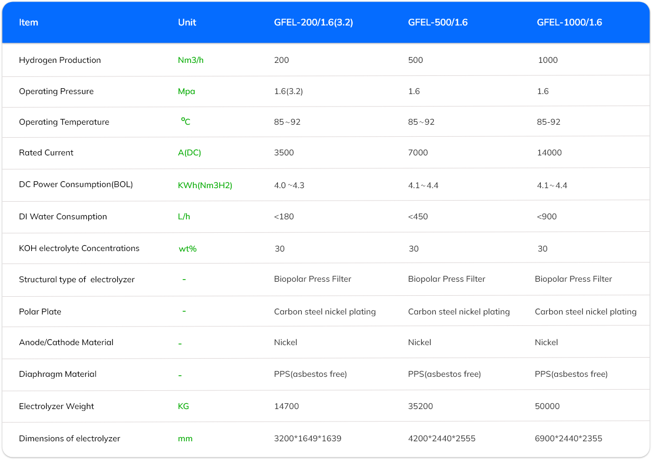Click the Diaphragm Material row label
The image size is (652, 460).
58,374
